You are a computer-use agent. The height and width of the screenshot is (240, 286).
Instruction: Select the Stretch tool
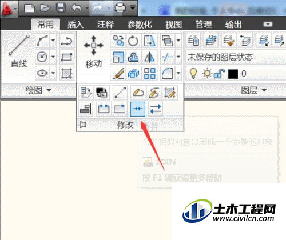[149, 41]
